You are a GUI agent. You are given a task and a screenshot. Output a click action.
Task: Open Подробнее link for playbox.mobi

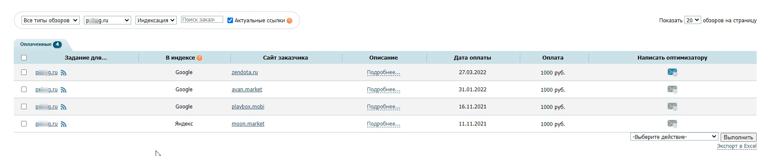tap(383, 107)
